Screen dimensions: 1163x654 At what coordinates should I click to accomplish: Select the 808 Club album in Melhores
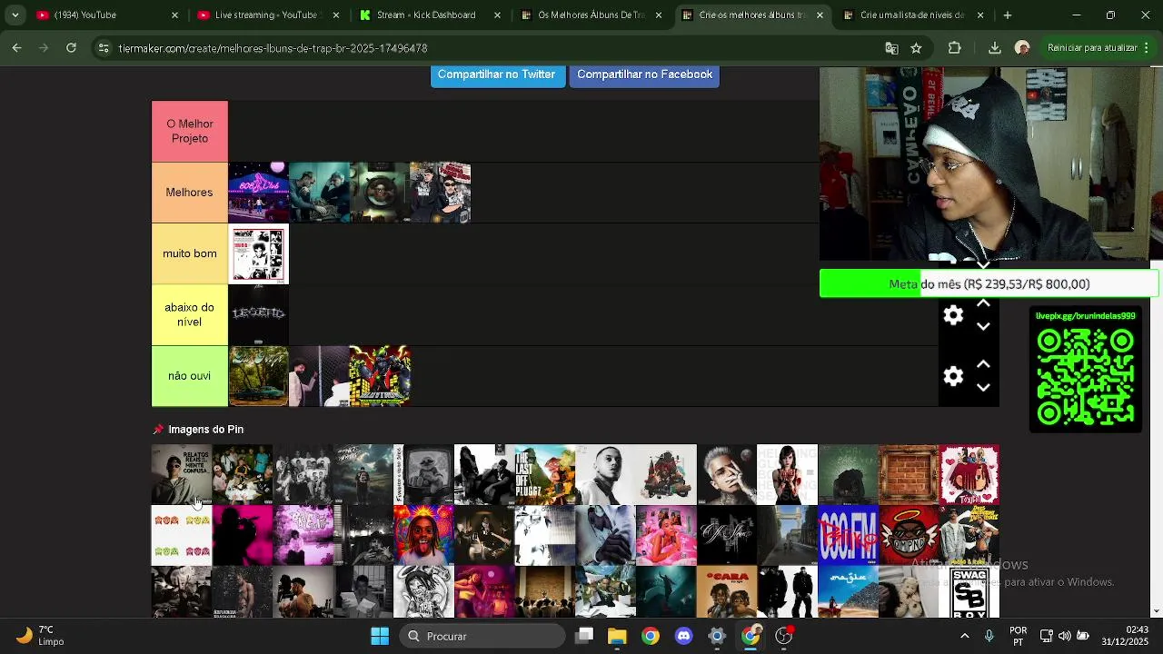258,193
